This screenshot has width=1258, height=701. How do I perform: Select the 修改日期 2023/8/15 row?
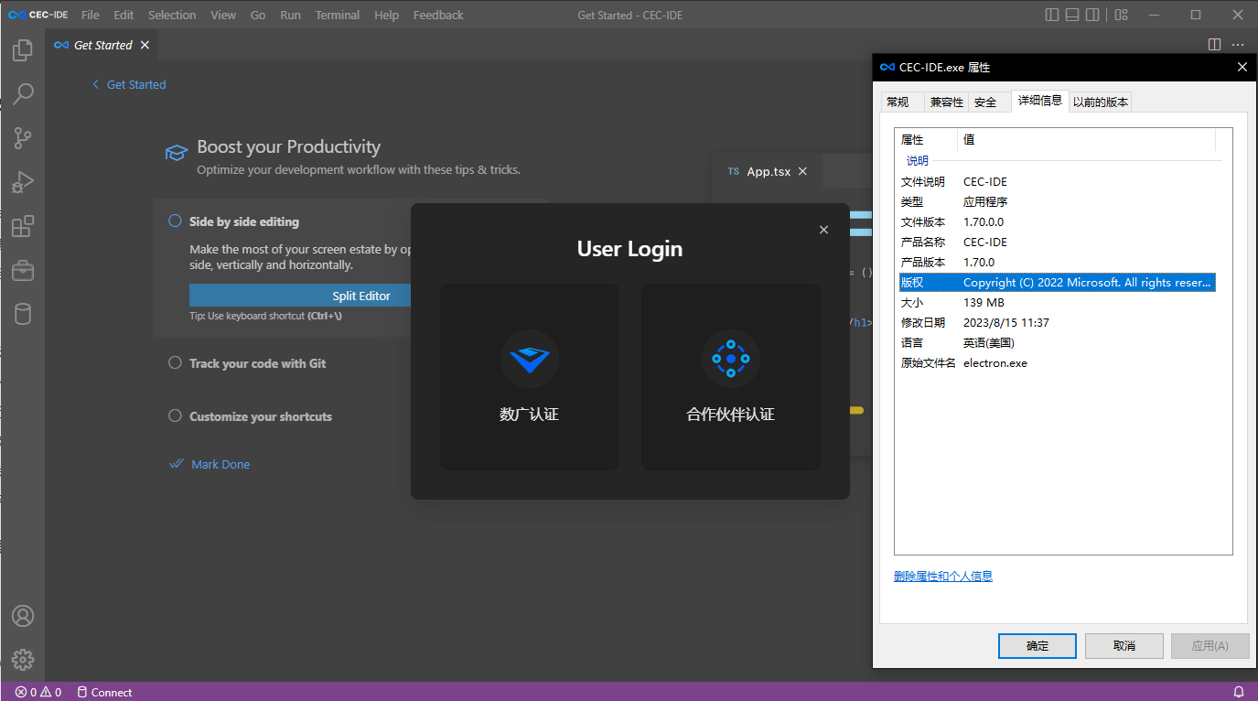click(1057, 322)
